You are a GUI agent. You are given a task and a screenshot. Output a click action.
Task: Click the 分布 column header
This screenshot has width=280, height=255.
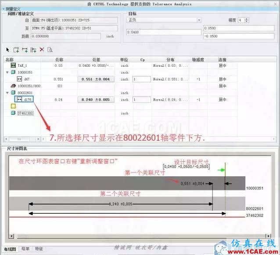click(x=170, y=60)
